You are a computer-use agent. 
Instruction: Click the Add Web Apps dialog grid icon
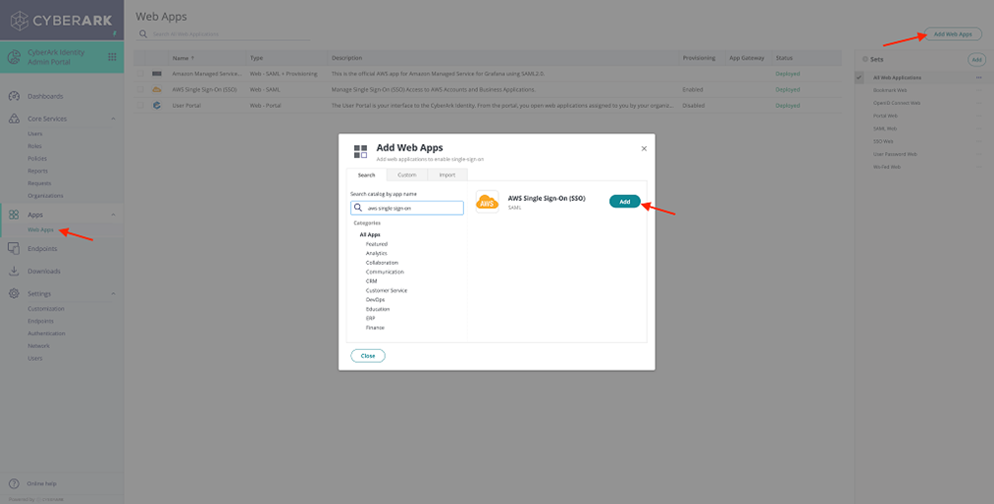click(x=361, y=151)
